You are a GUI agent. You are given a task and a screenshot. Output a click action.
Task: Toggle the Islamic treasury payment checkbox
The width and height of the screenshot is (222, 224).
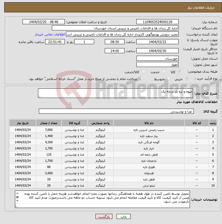point(141,78)
